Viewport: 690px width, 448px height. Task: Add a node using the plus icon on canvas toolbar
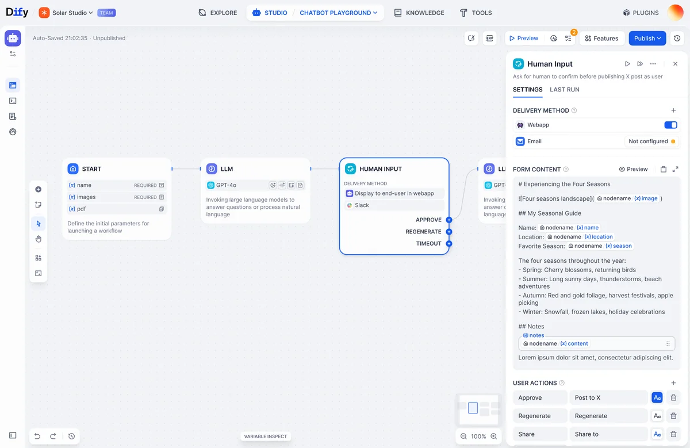[x=39, y=189]
